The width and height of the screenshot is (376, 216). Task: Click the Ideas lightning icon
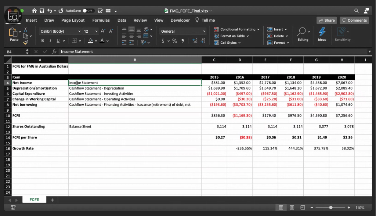click(x=322, y=35)
